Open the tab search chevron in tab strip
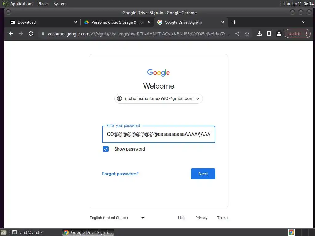 coord(304,22)
